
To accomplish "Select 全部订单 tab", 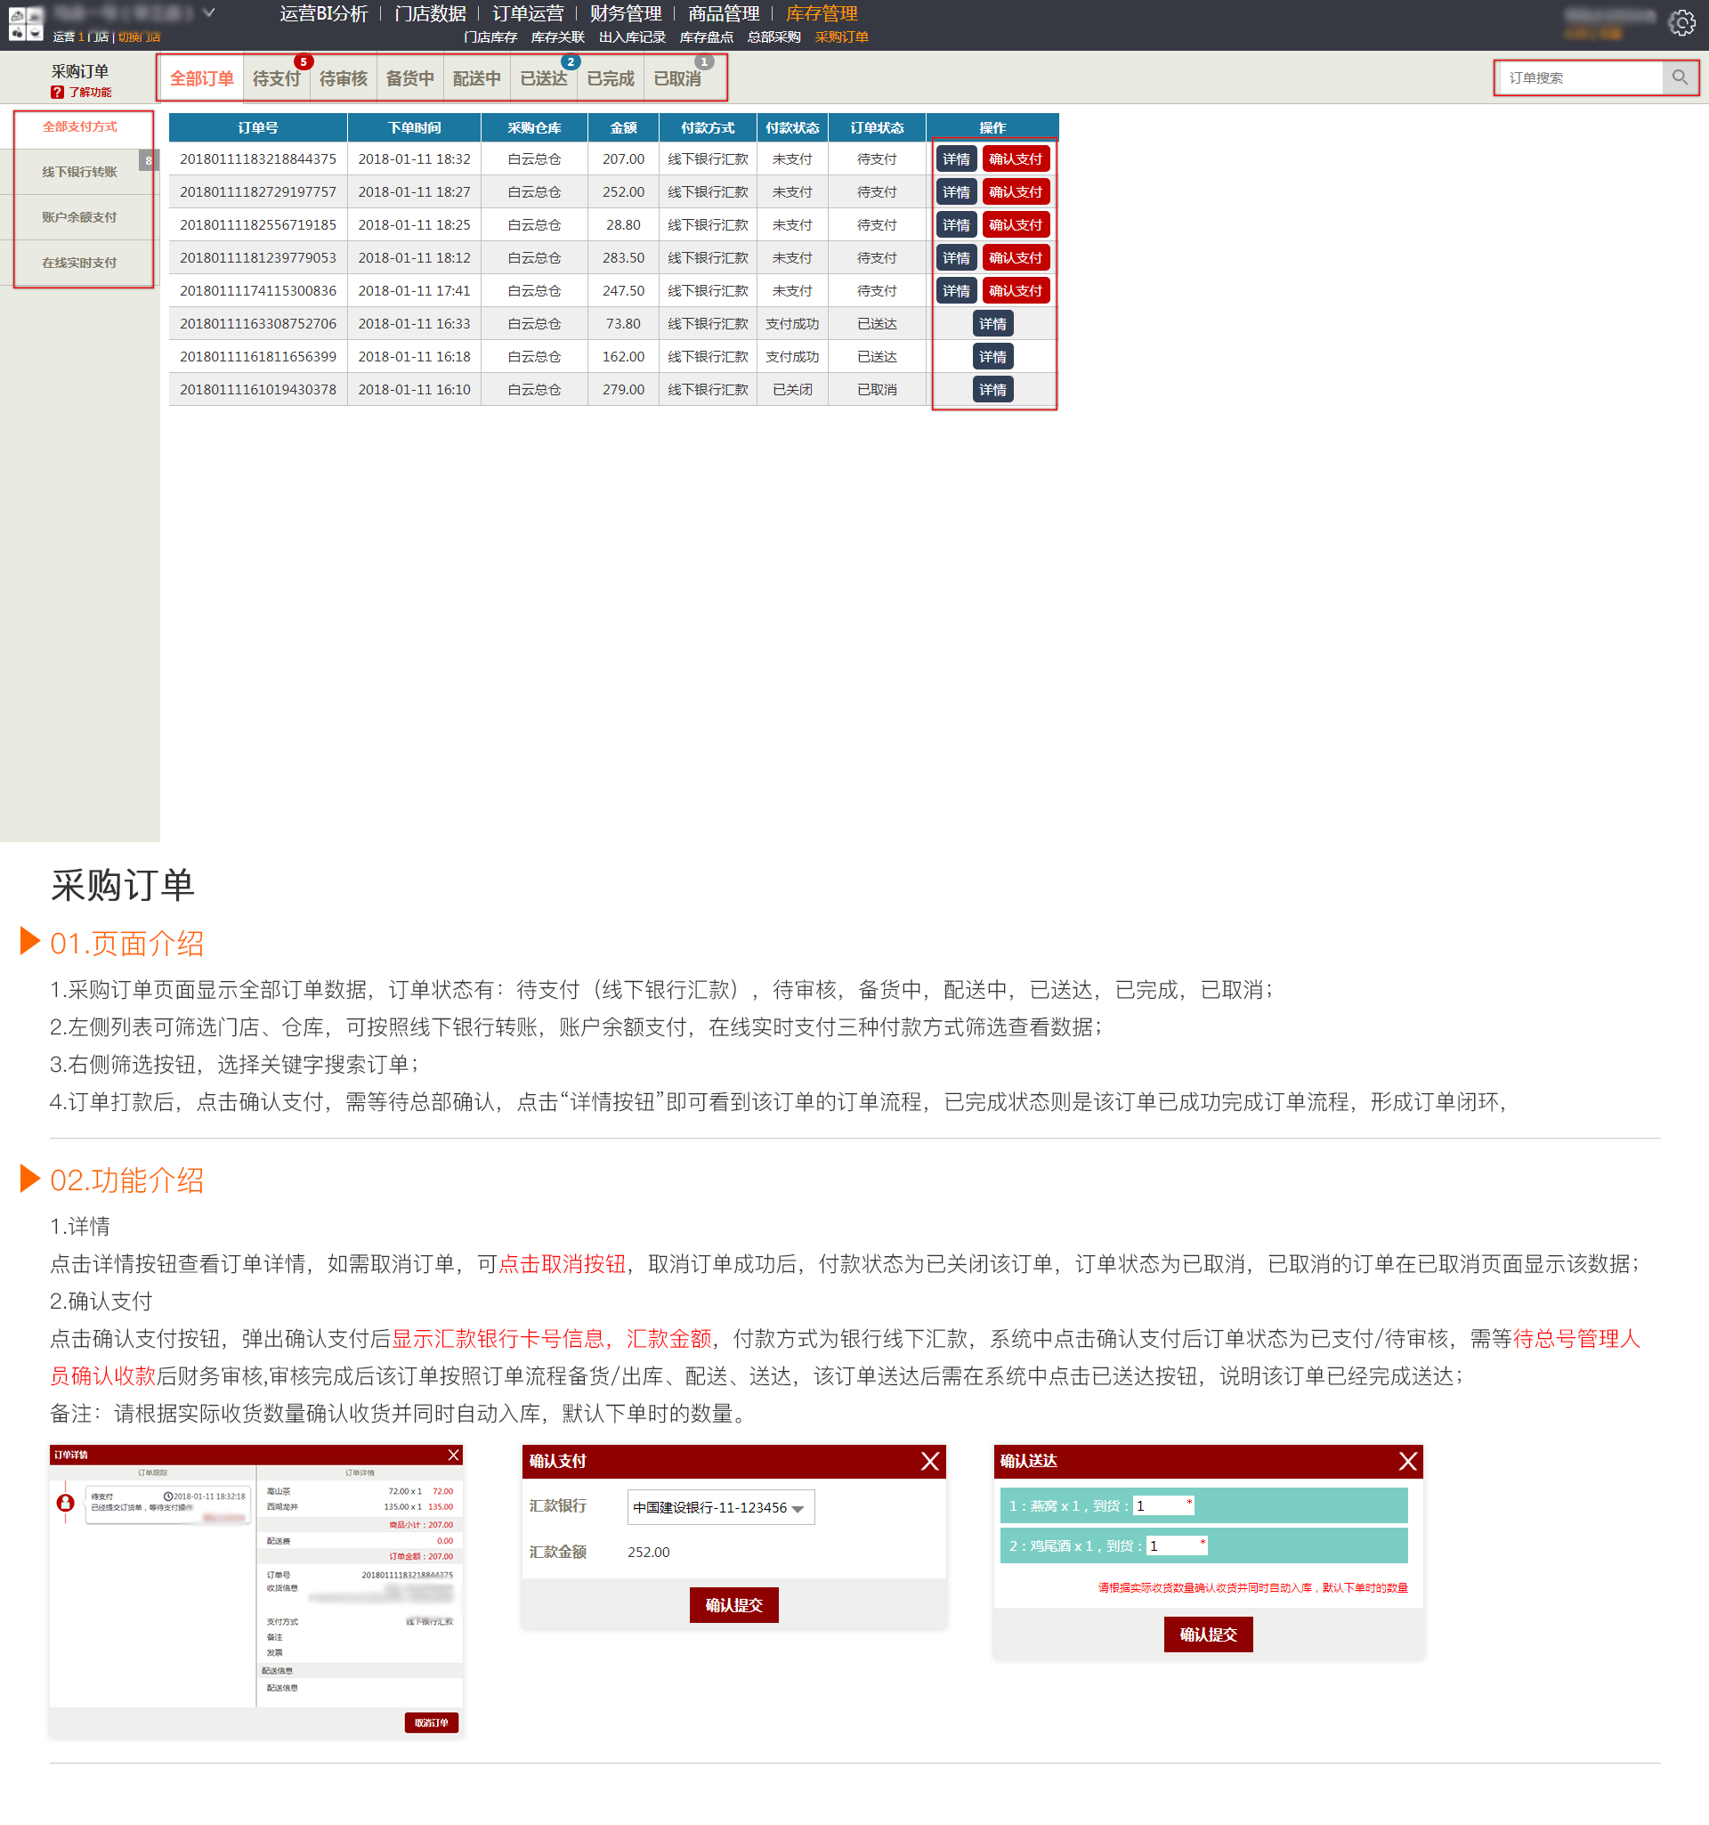I will pos(201,78).
